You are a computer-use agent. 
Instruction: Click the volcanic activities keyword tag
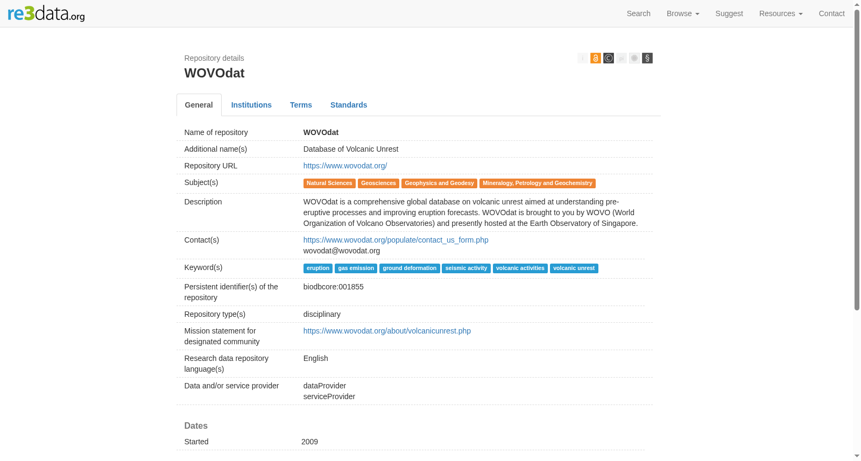(x=520, y=268)
